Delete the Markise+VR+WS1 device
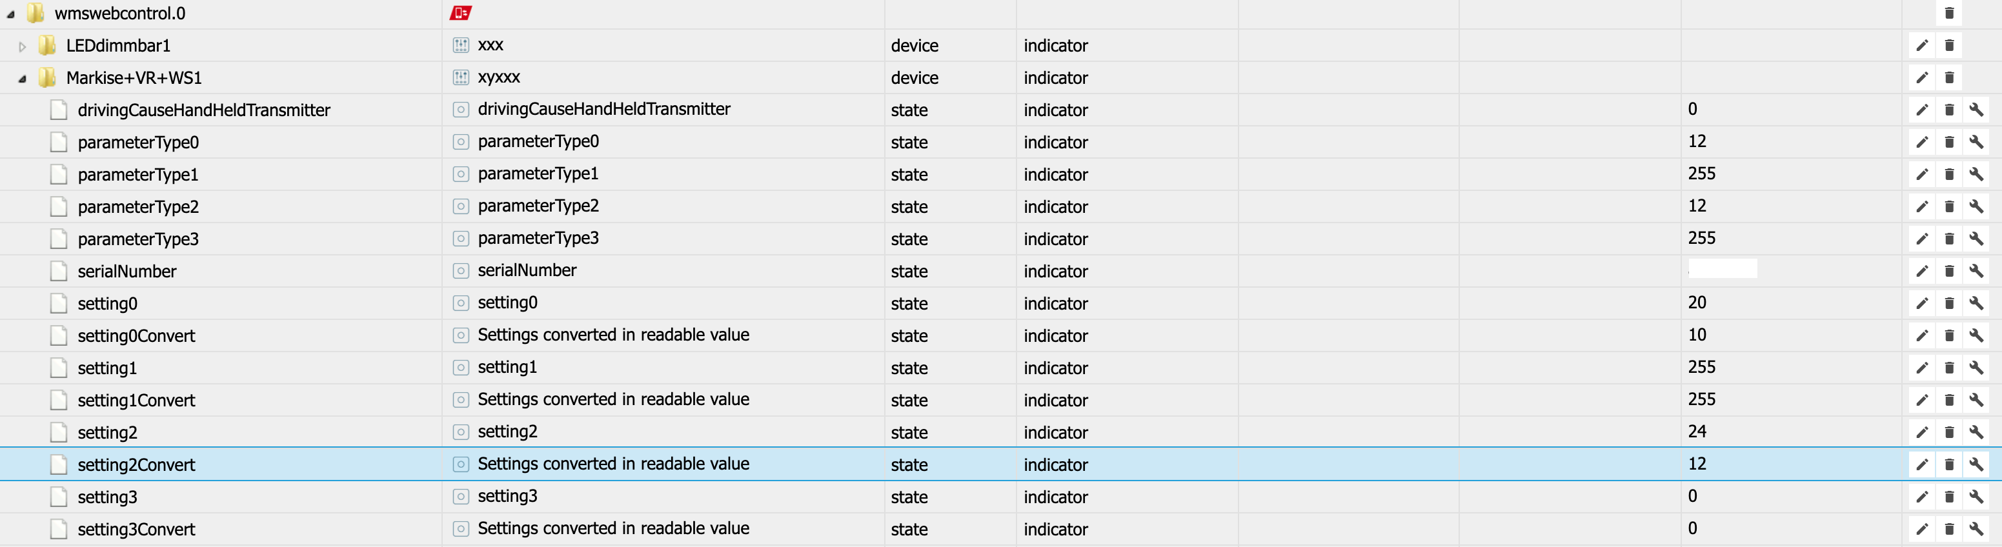Screen dimensions: 2002x547 coord(1948,77)
